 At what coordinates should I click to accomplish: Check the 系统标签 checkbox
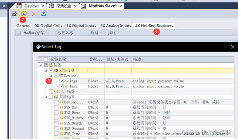click(x=51, y=97)
